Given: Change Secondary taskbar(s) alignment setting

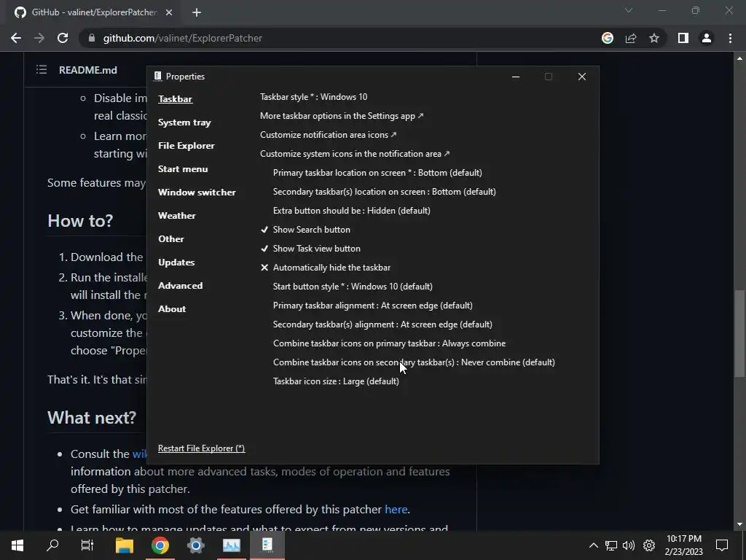Looking at the screenshot, I should coord(382,324).
